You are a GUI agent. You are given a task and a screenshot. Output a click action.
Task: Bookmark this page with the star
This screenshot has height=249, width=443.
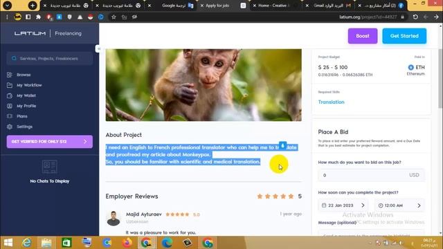[x=114, y=17]
